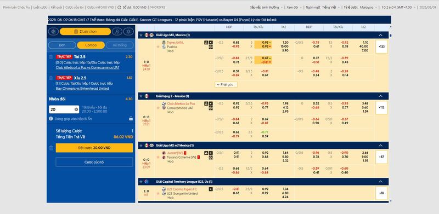The image size is (439, 214).
Task: Open Cược của tôi in the top menu
Action: [x=75, y=8]
